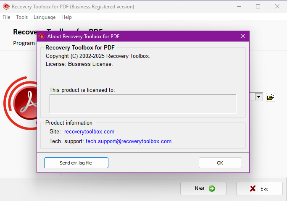Minimize the Recovery Toolbox window
The width and height of the screenshot is (287, 201).
click(x=239, y=6)
